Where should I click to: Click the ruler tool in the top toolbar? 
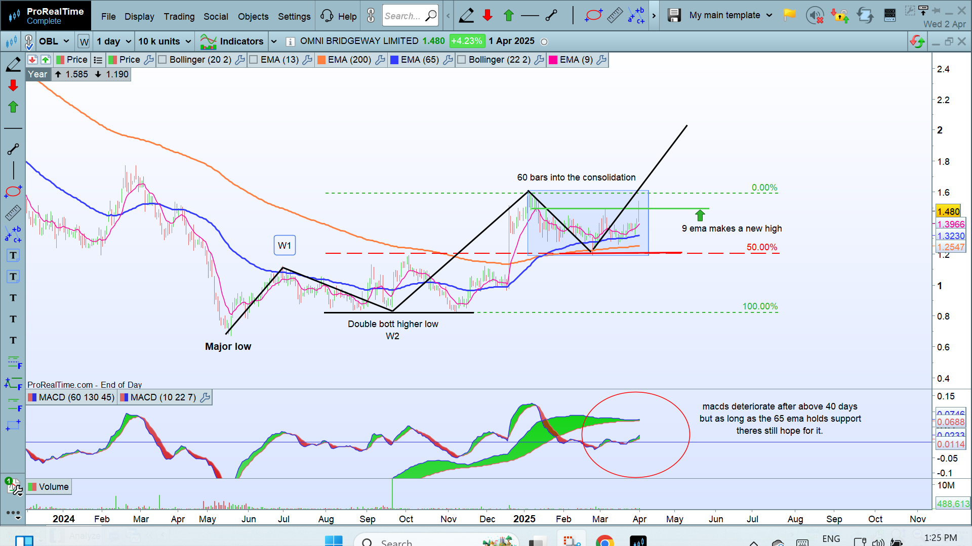(x=615, y=16)
